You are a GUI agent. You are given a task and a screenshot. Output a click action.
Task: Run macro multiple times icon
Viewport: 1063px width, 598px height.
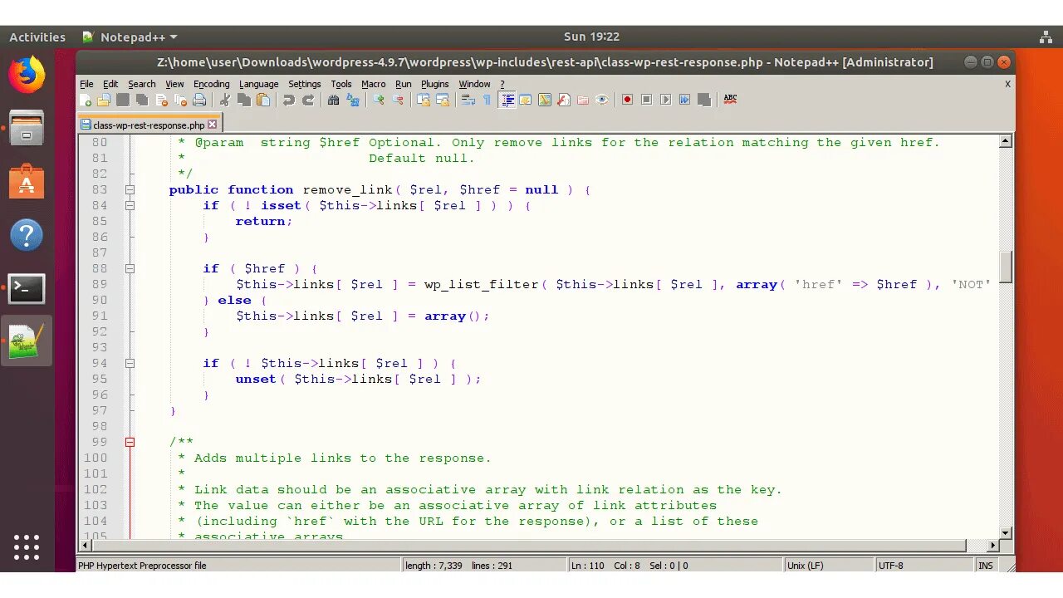[x=684, y=100]
